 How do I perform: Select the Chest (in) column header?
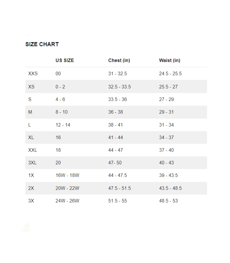[x=119, y=60]
